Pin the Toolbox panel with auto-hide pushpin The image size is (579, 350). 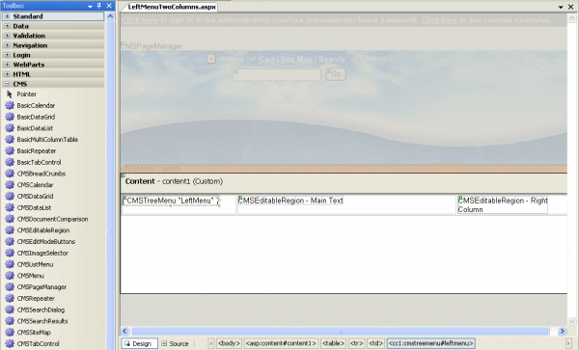[99, 6]
